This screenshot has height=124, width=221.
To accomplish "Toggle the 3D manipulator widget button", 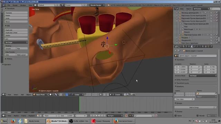I will coord(64,95).
